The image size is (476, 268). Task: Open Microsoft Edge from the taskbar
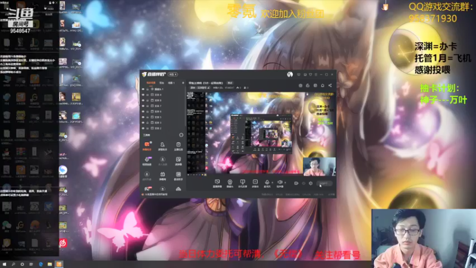(x=40, y=264)
